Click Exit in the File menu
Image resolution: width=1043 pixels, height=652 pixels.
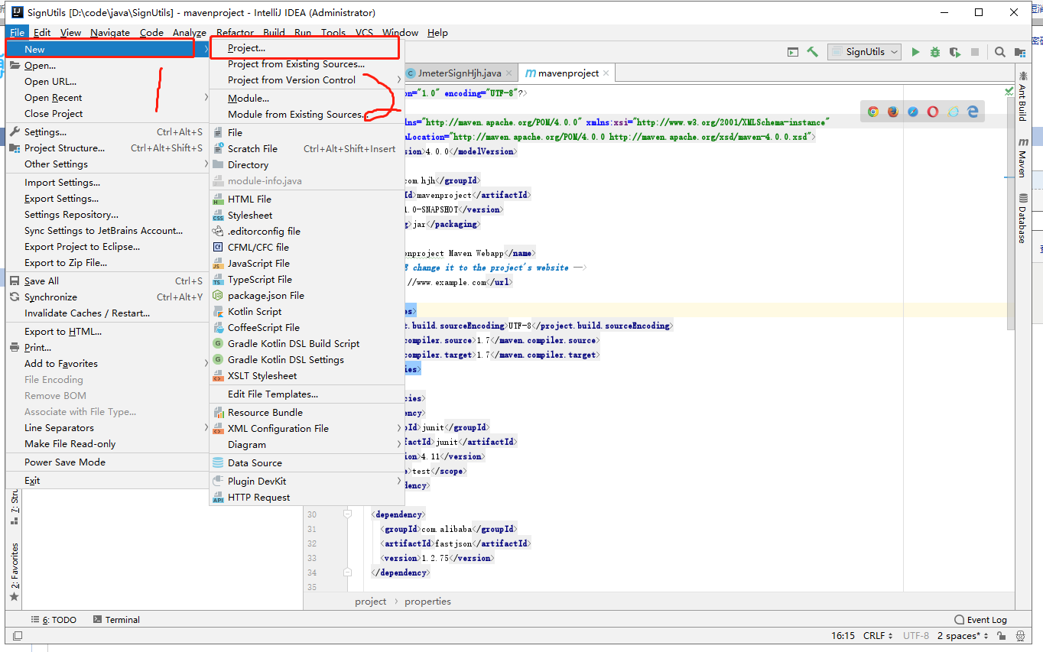(107, 481)
